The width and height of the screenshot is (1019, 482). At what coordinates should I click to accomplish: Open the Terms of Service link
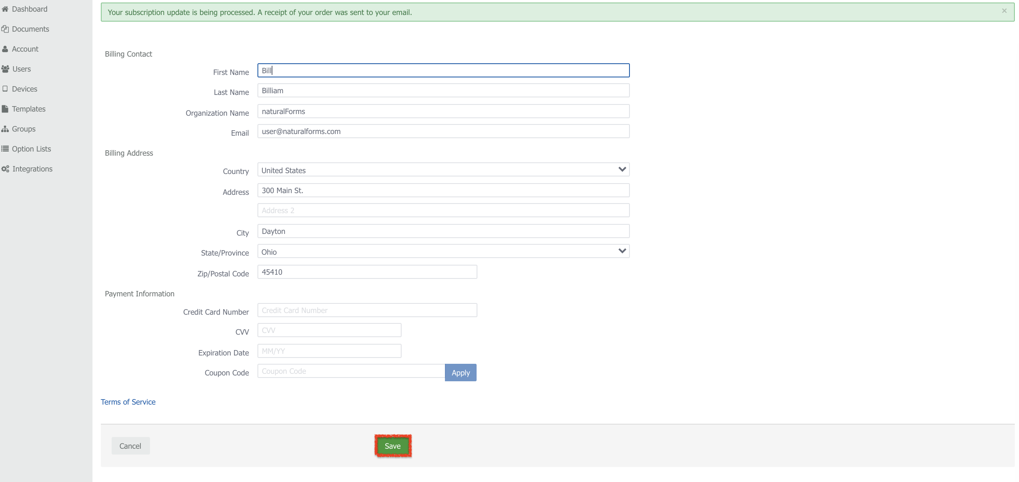pos(128,402)
